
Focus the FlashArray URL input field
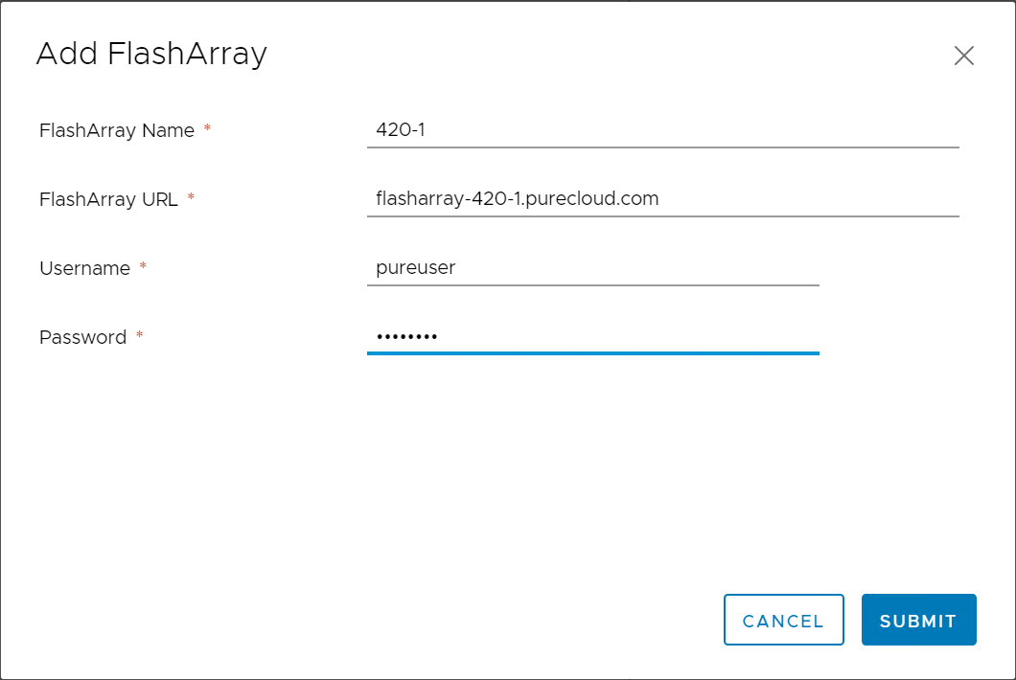[x=662, y=199]
